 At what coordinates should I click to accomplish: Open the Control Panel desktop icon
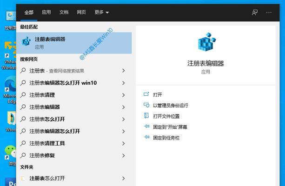[11, 20]
